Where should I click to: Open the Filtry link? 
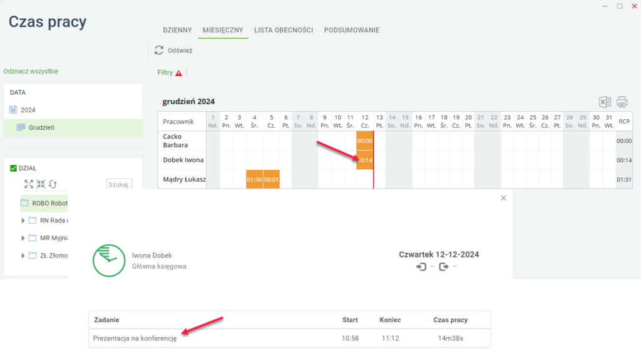[165, 72]
